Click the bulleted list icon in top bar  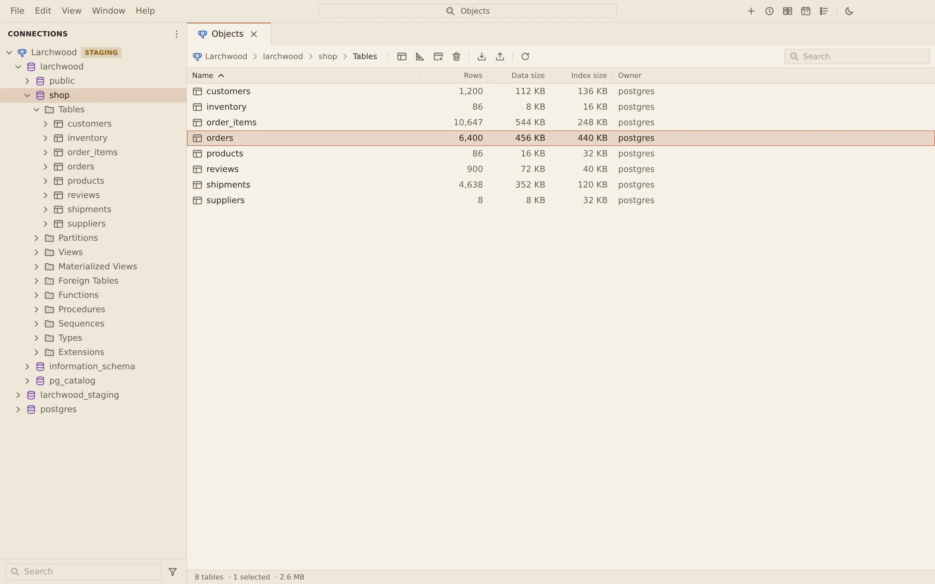pyautogui.click(x=823, y=11)
